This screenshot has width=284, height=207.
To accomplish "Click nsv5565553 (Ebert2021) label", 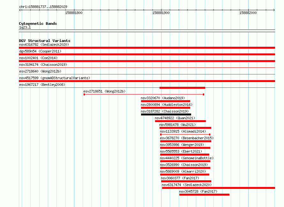I will tap(181, 151).
